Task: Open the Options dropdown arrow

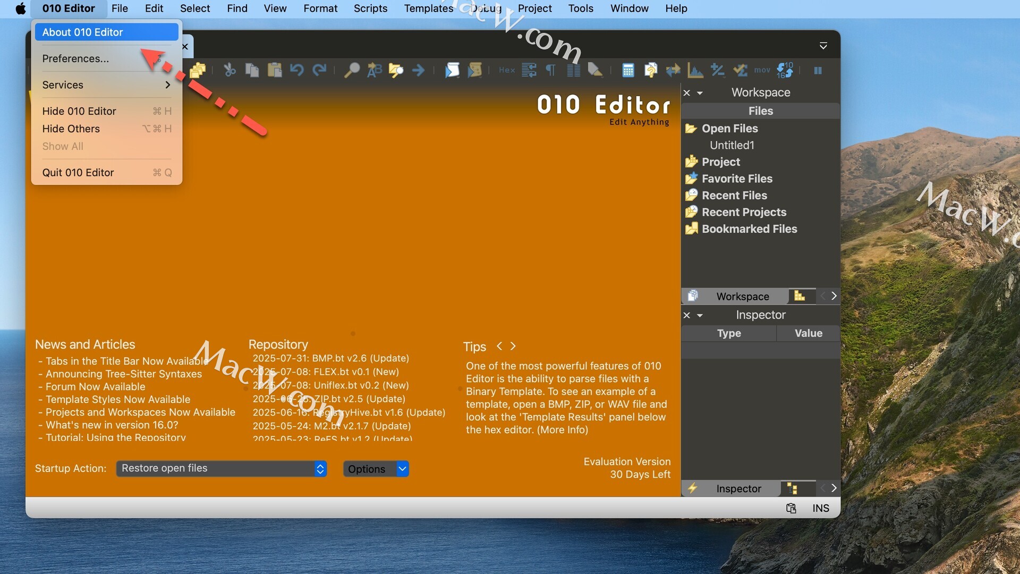Action: (403, 469)
